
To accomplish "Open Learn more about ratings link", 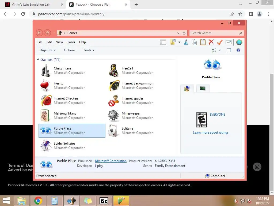I will (211, 133).
